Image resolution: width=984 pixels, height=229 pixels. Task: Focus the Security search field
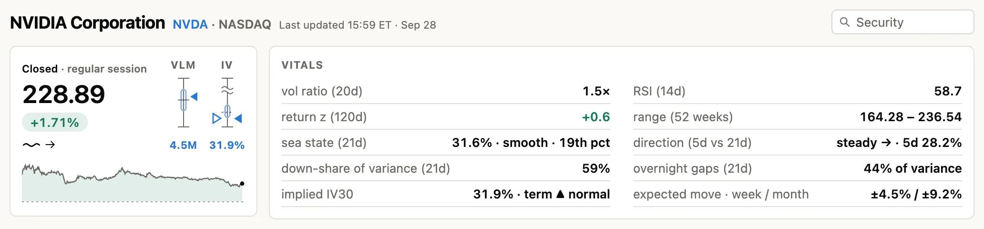902,22
